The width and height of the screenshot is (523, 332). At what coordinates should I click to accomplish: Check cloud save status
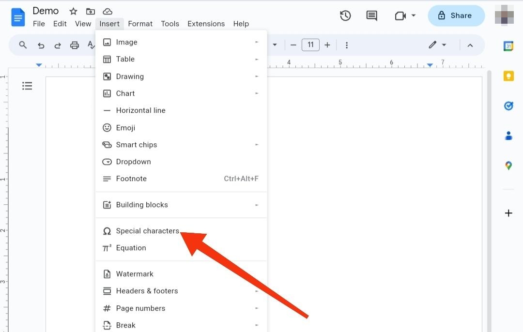tap(108, 11)
